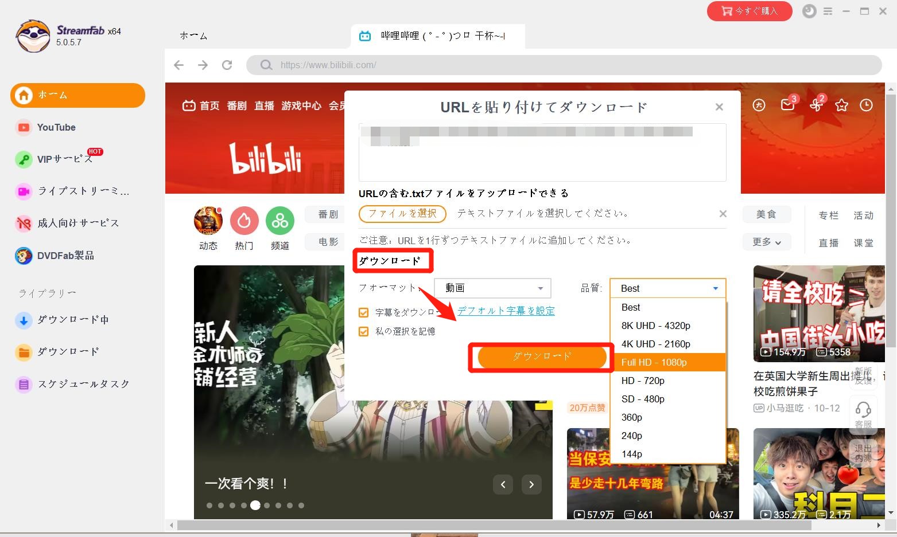Click the bilibili URL address bar
The width and height of the screenshot is (897, 537).
click(x=564, y=65)
